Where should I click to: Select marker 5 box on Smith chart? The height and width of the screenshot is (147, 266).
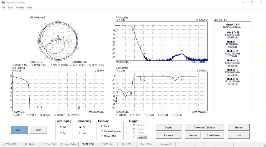(x=52, y=40)
